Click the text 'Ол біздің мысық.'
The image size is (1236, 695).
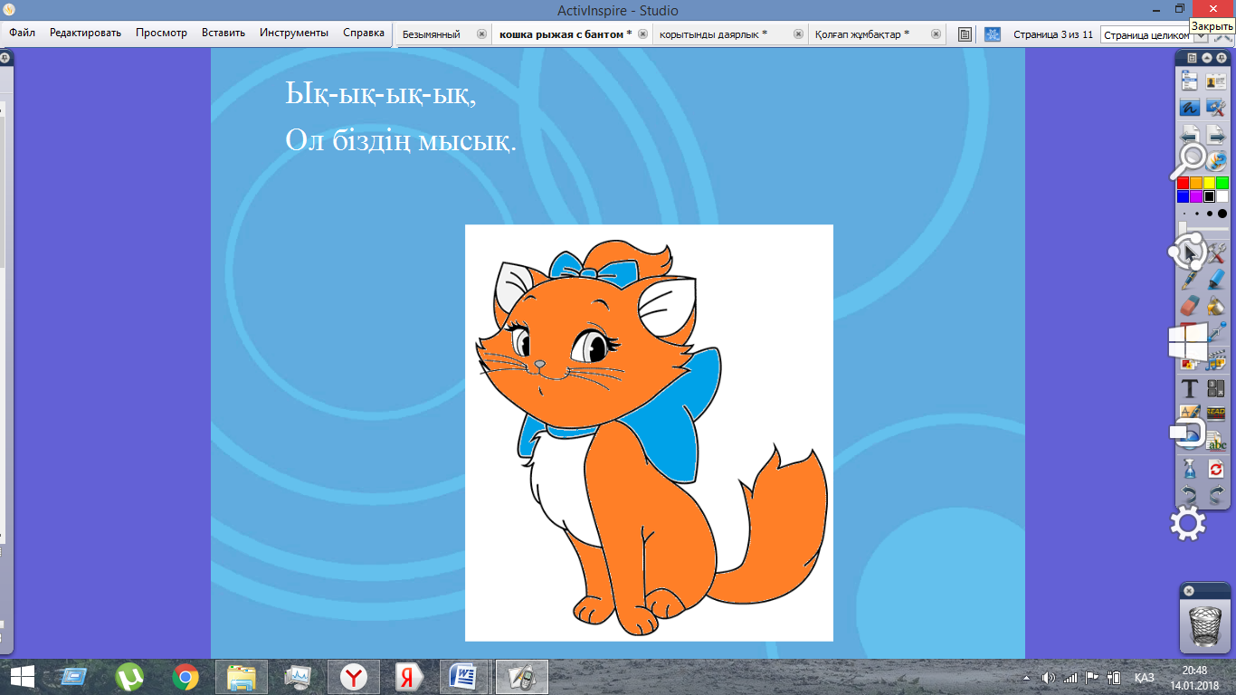[401, 140]
